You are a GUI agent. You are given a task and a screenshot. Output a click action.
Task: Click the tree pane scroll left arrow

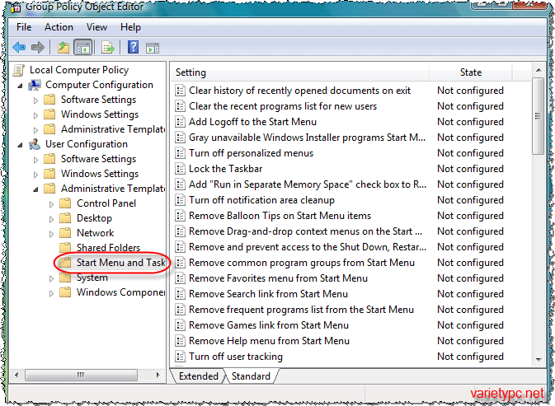coord(16,375)
